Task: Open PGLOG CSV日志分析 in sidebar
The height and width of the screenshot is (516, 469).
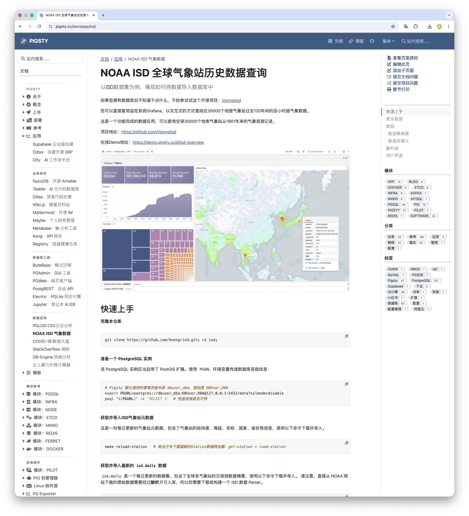Action: click(x=53, y=325)
